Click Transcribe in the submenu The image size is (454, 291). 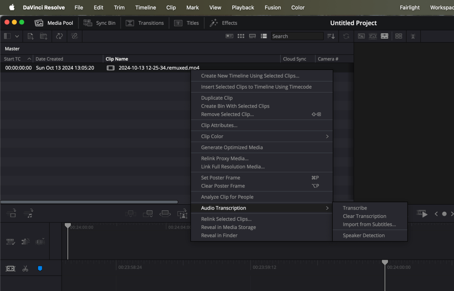[370, 208]
